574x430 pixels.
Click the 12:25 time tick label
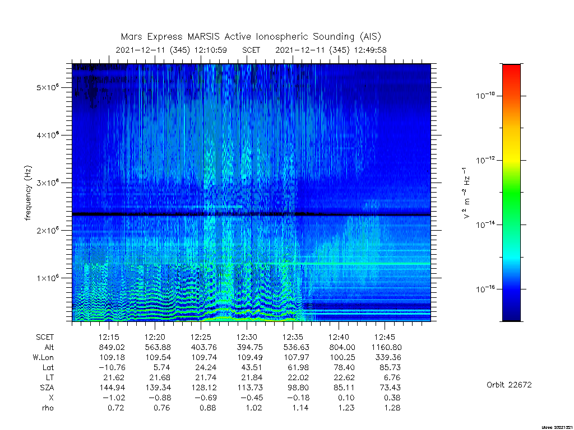coord(201,337)
